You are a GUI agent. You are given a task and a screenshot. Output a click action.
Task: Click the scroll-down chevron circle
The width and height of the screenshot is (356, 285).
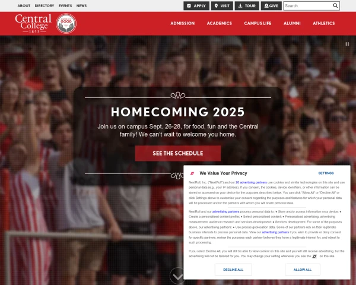177,276
